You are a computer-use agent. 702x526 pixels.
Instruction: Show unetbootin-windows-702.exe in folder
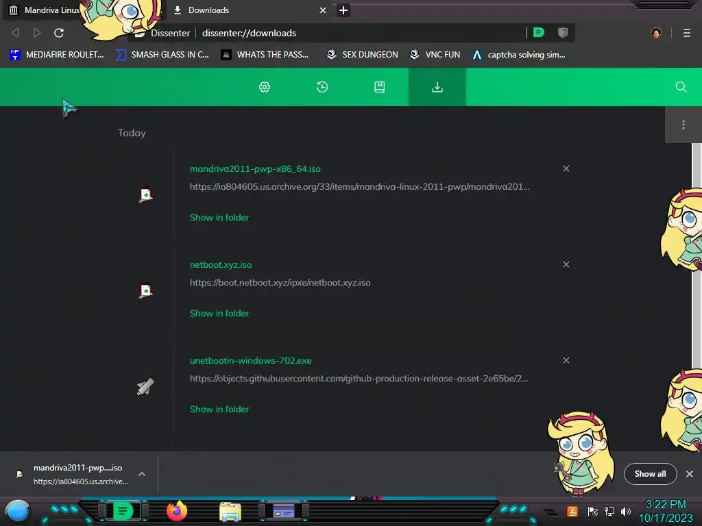[219, 409]
